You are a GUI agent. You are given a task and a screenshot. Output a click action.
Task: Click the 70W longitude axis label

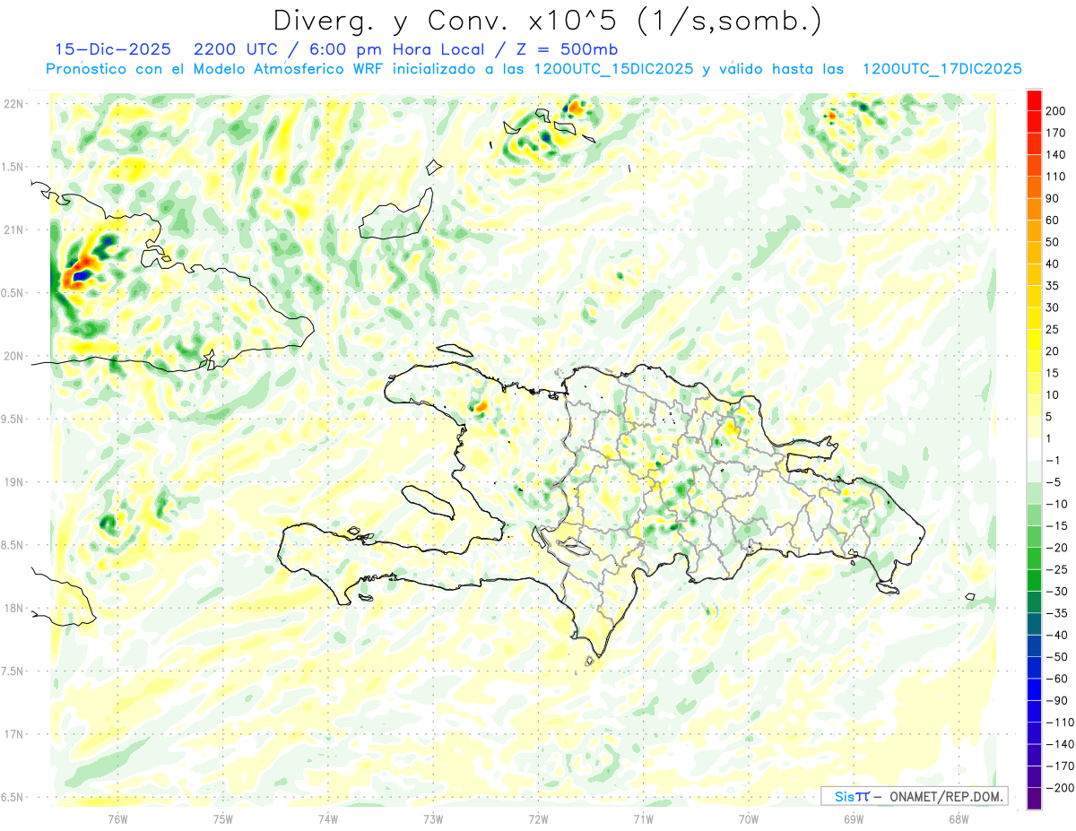click(749, 819)
